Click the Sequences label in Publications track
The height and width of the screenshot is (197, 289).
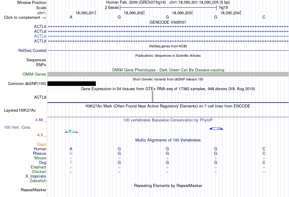pyautogui.click(x=36, y=60)
